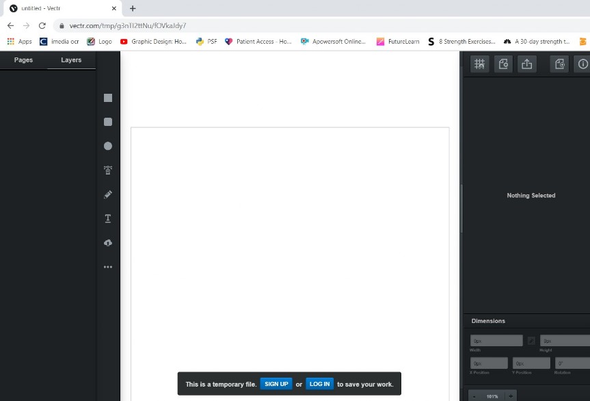
Task: Select the Text tool
Action: [x=107, y=218]
